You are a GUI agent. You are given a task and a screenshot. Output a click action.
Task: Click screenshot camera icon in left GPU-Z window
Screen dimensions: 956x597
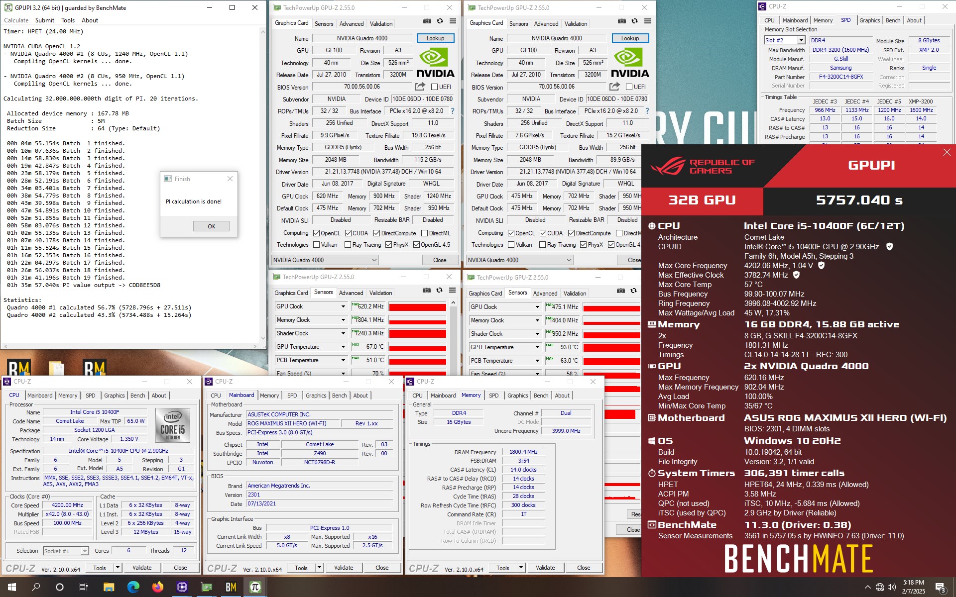(427, 21)
